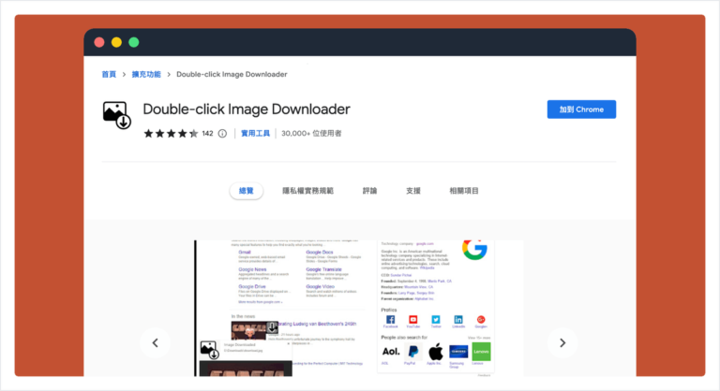Click the Double-click Image Downloader heading

[247, 109]
